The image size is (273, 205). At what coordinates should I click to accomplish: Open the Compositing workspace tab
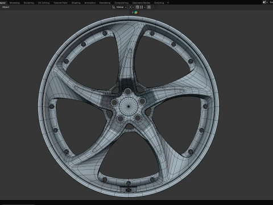click(x=121, y=3)
